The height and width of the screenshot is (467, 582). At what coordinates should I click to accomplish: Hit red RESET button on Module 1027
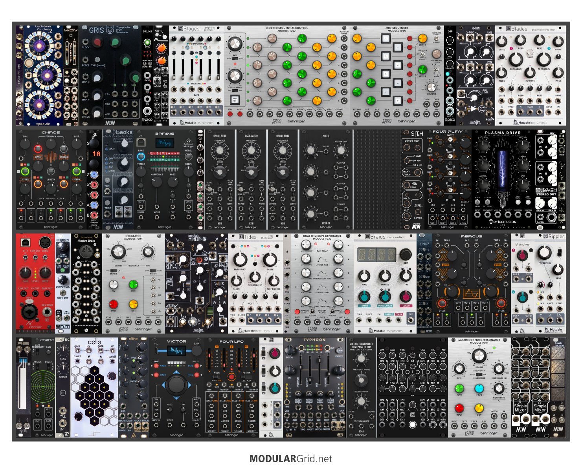(240, 114)
